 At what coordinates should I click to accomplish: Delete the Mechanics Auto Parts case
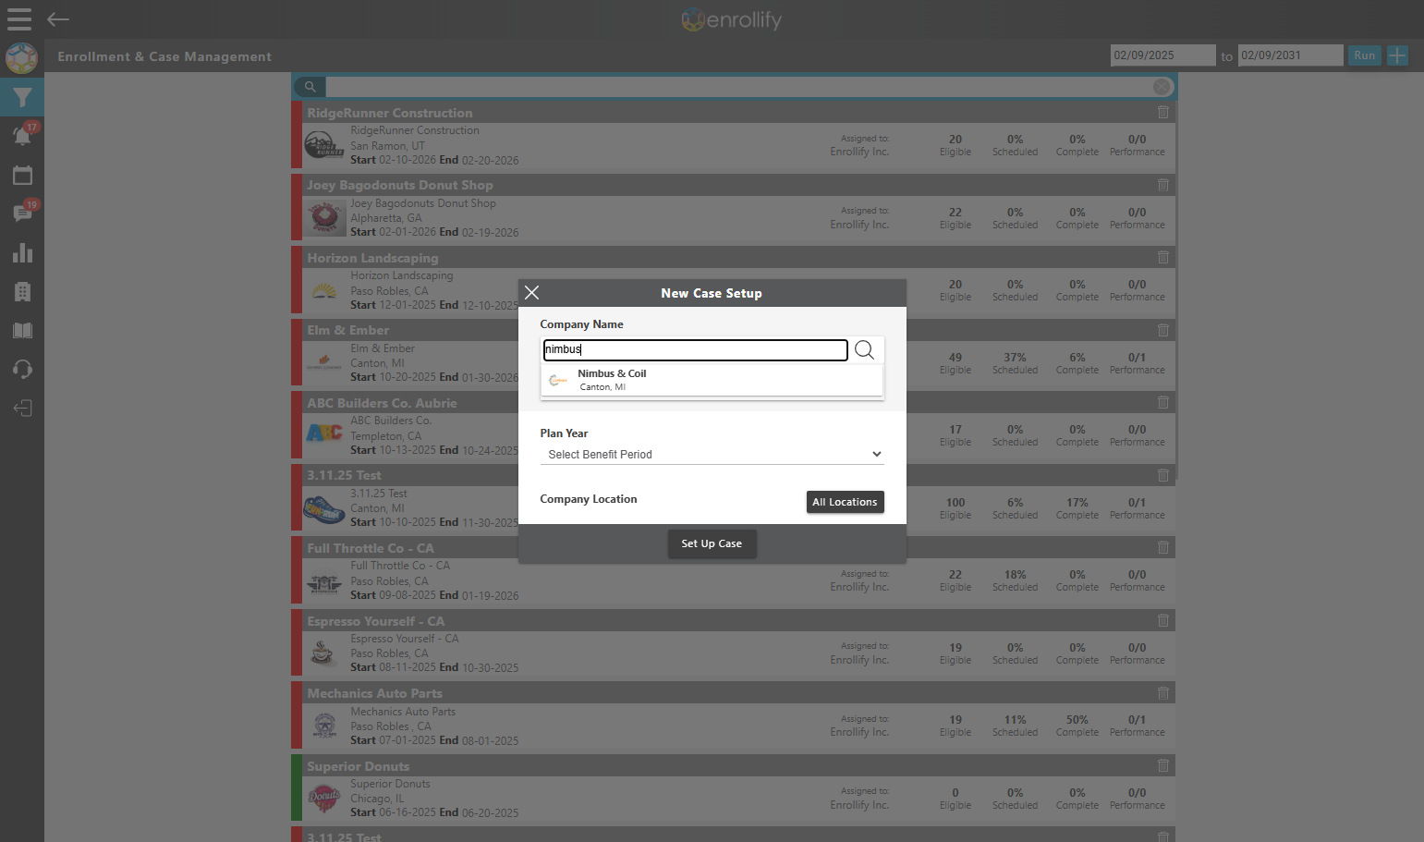click(x=1163, y=693)
